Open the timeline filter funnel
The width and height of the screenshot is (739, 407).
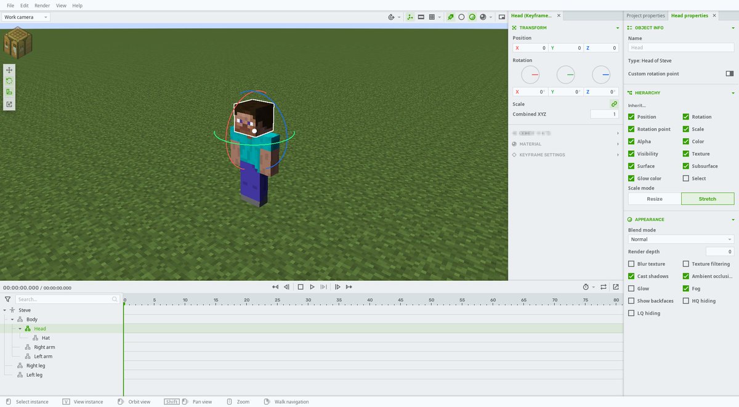tap(7, 299)
